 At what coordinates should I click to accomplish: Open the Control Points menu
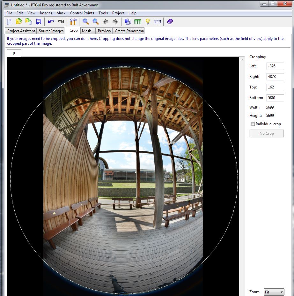82,13
